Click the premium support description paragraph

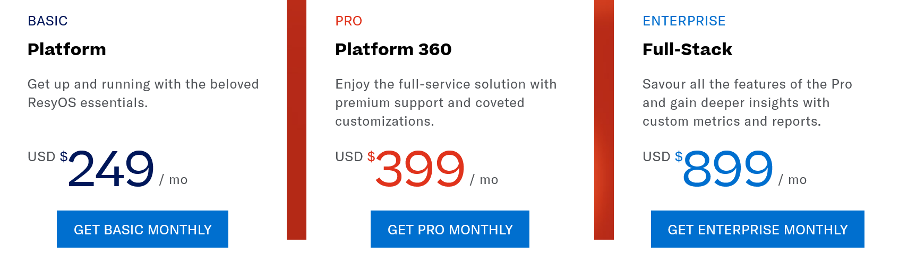pyautogui.click(x=446, y=103)
